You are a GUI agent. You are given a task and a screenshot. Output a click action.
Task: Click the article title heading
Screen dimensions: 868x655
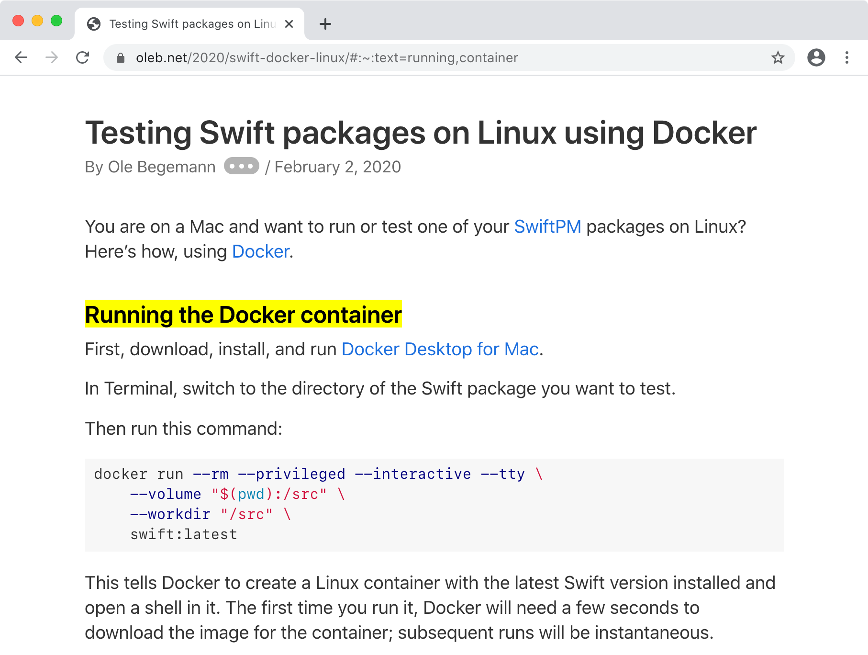421,133
